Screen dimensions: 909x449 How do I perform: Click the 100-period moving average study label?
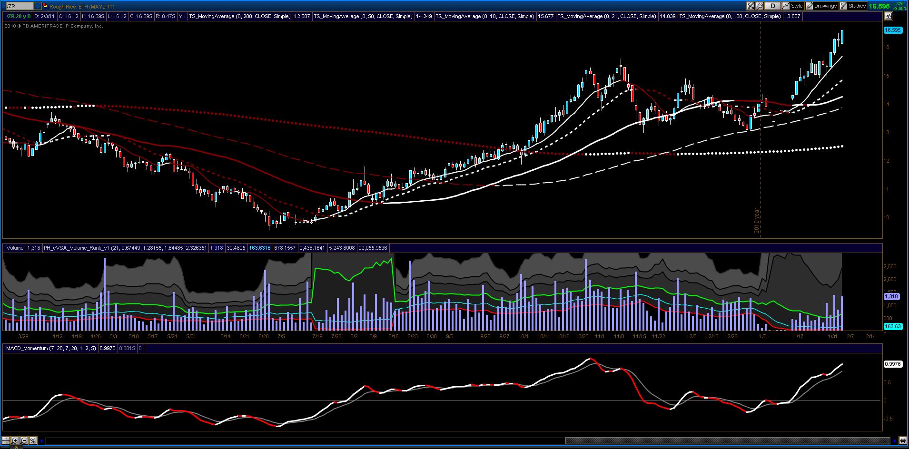point(730,16)
